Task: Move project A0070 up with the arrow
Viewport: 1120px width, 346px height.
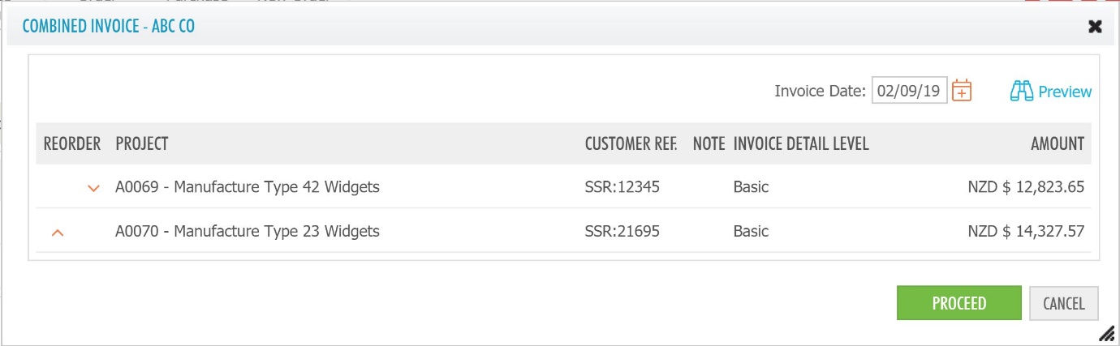Action: click(x=57, y=232)
